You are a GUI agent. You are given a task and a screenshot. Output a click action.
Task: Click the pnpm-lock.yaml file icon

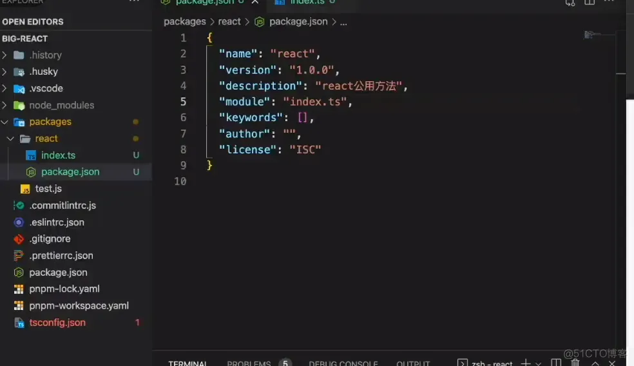[19, 289]
